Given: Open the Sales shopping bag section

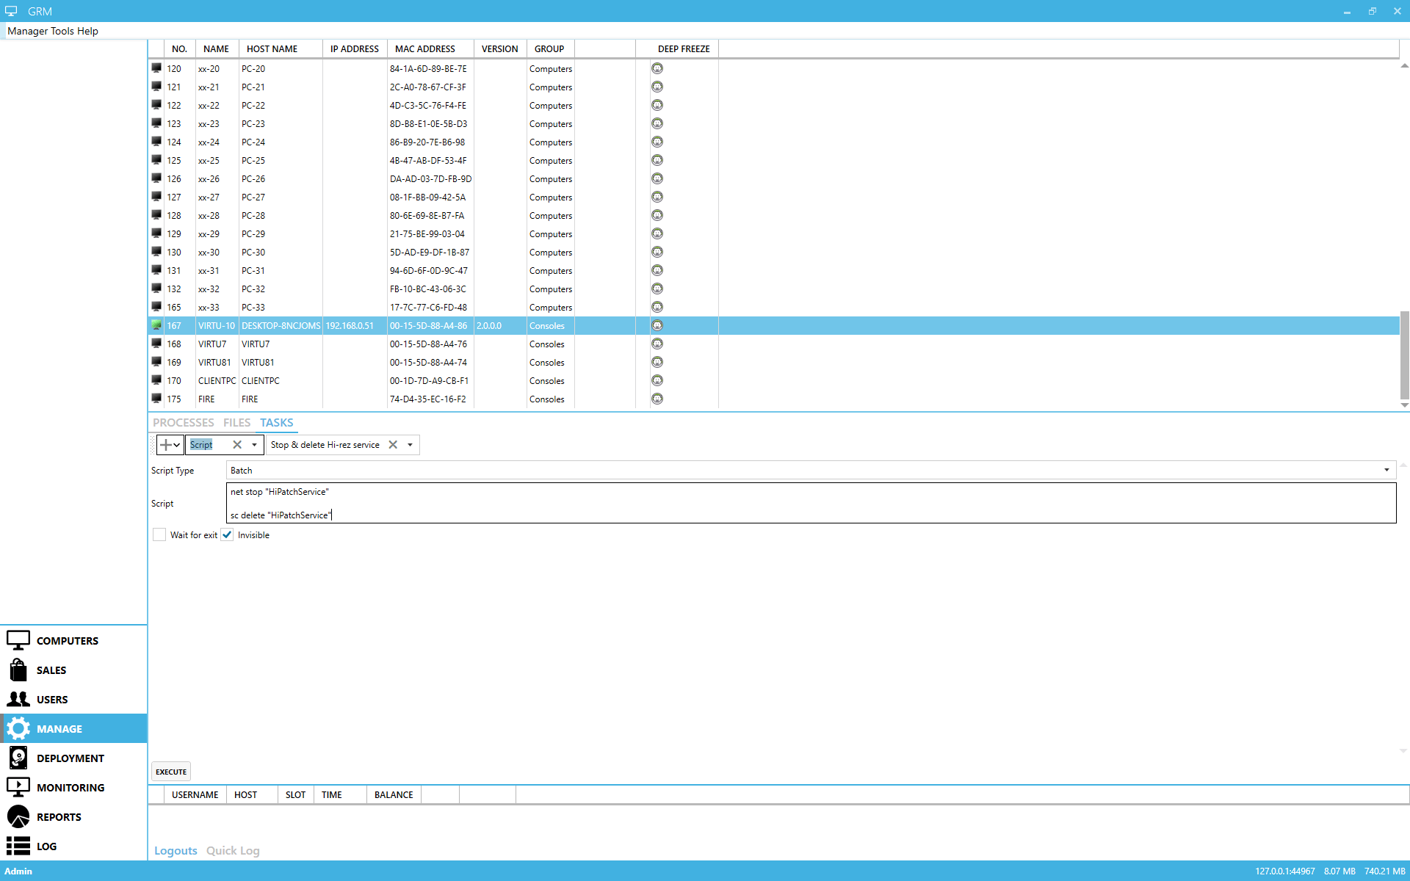Looking at the screenshot, I should [x=51, y=670].
